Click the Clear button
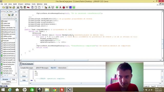The width and height of the screenshot is (164, 92). pyautogui.click(x=24, y=76)
